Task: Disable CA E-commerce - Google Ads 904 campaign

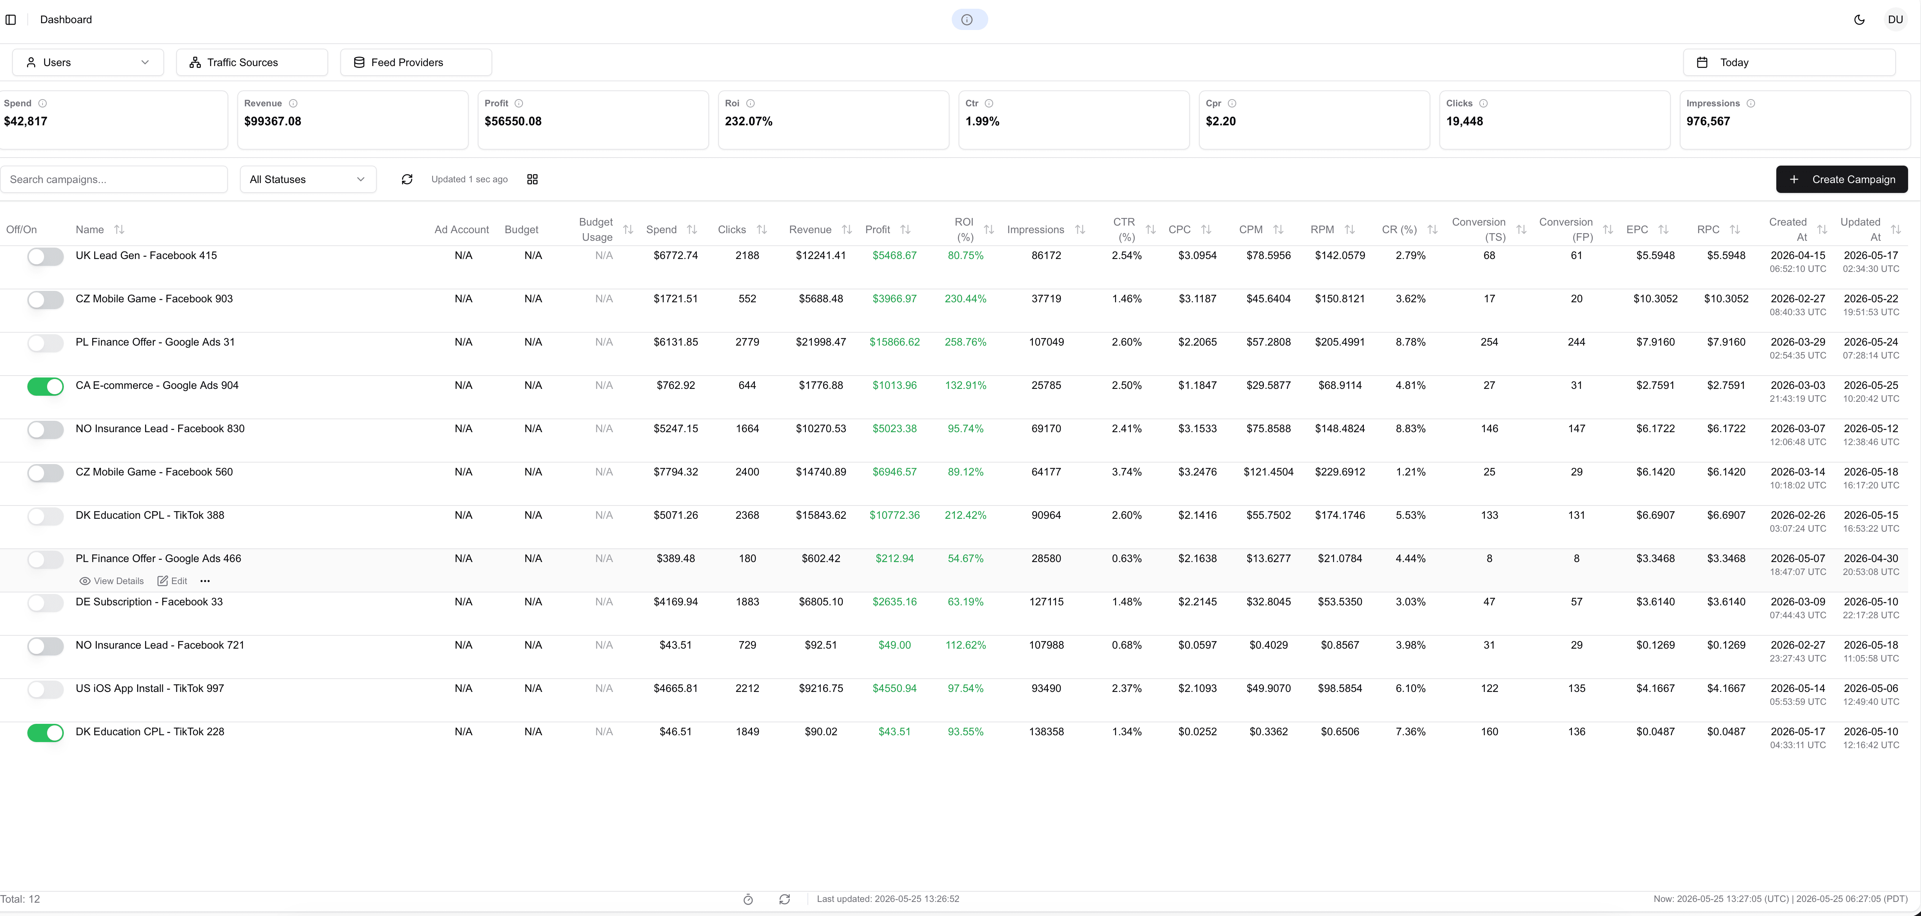Action: (x=46, y=386)
